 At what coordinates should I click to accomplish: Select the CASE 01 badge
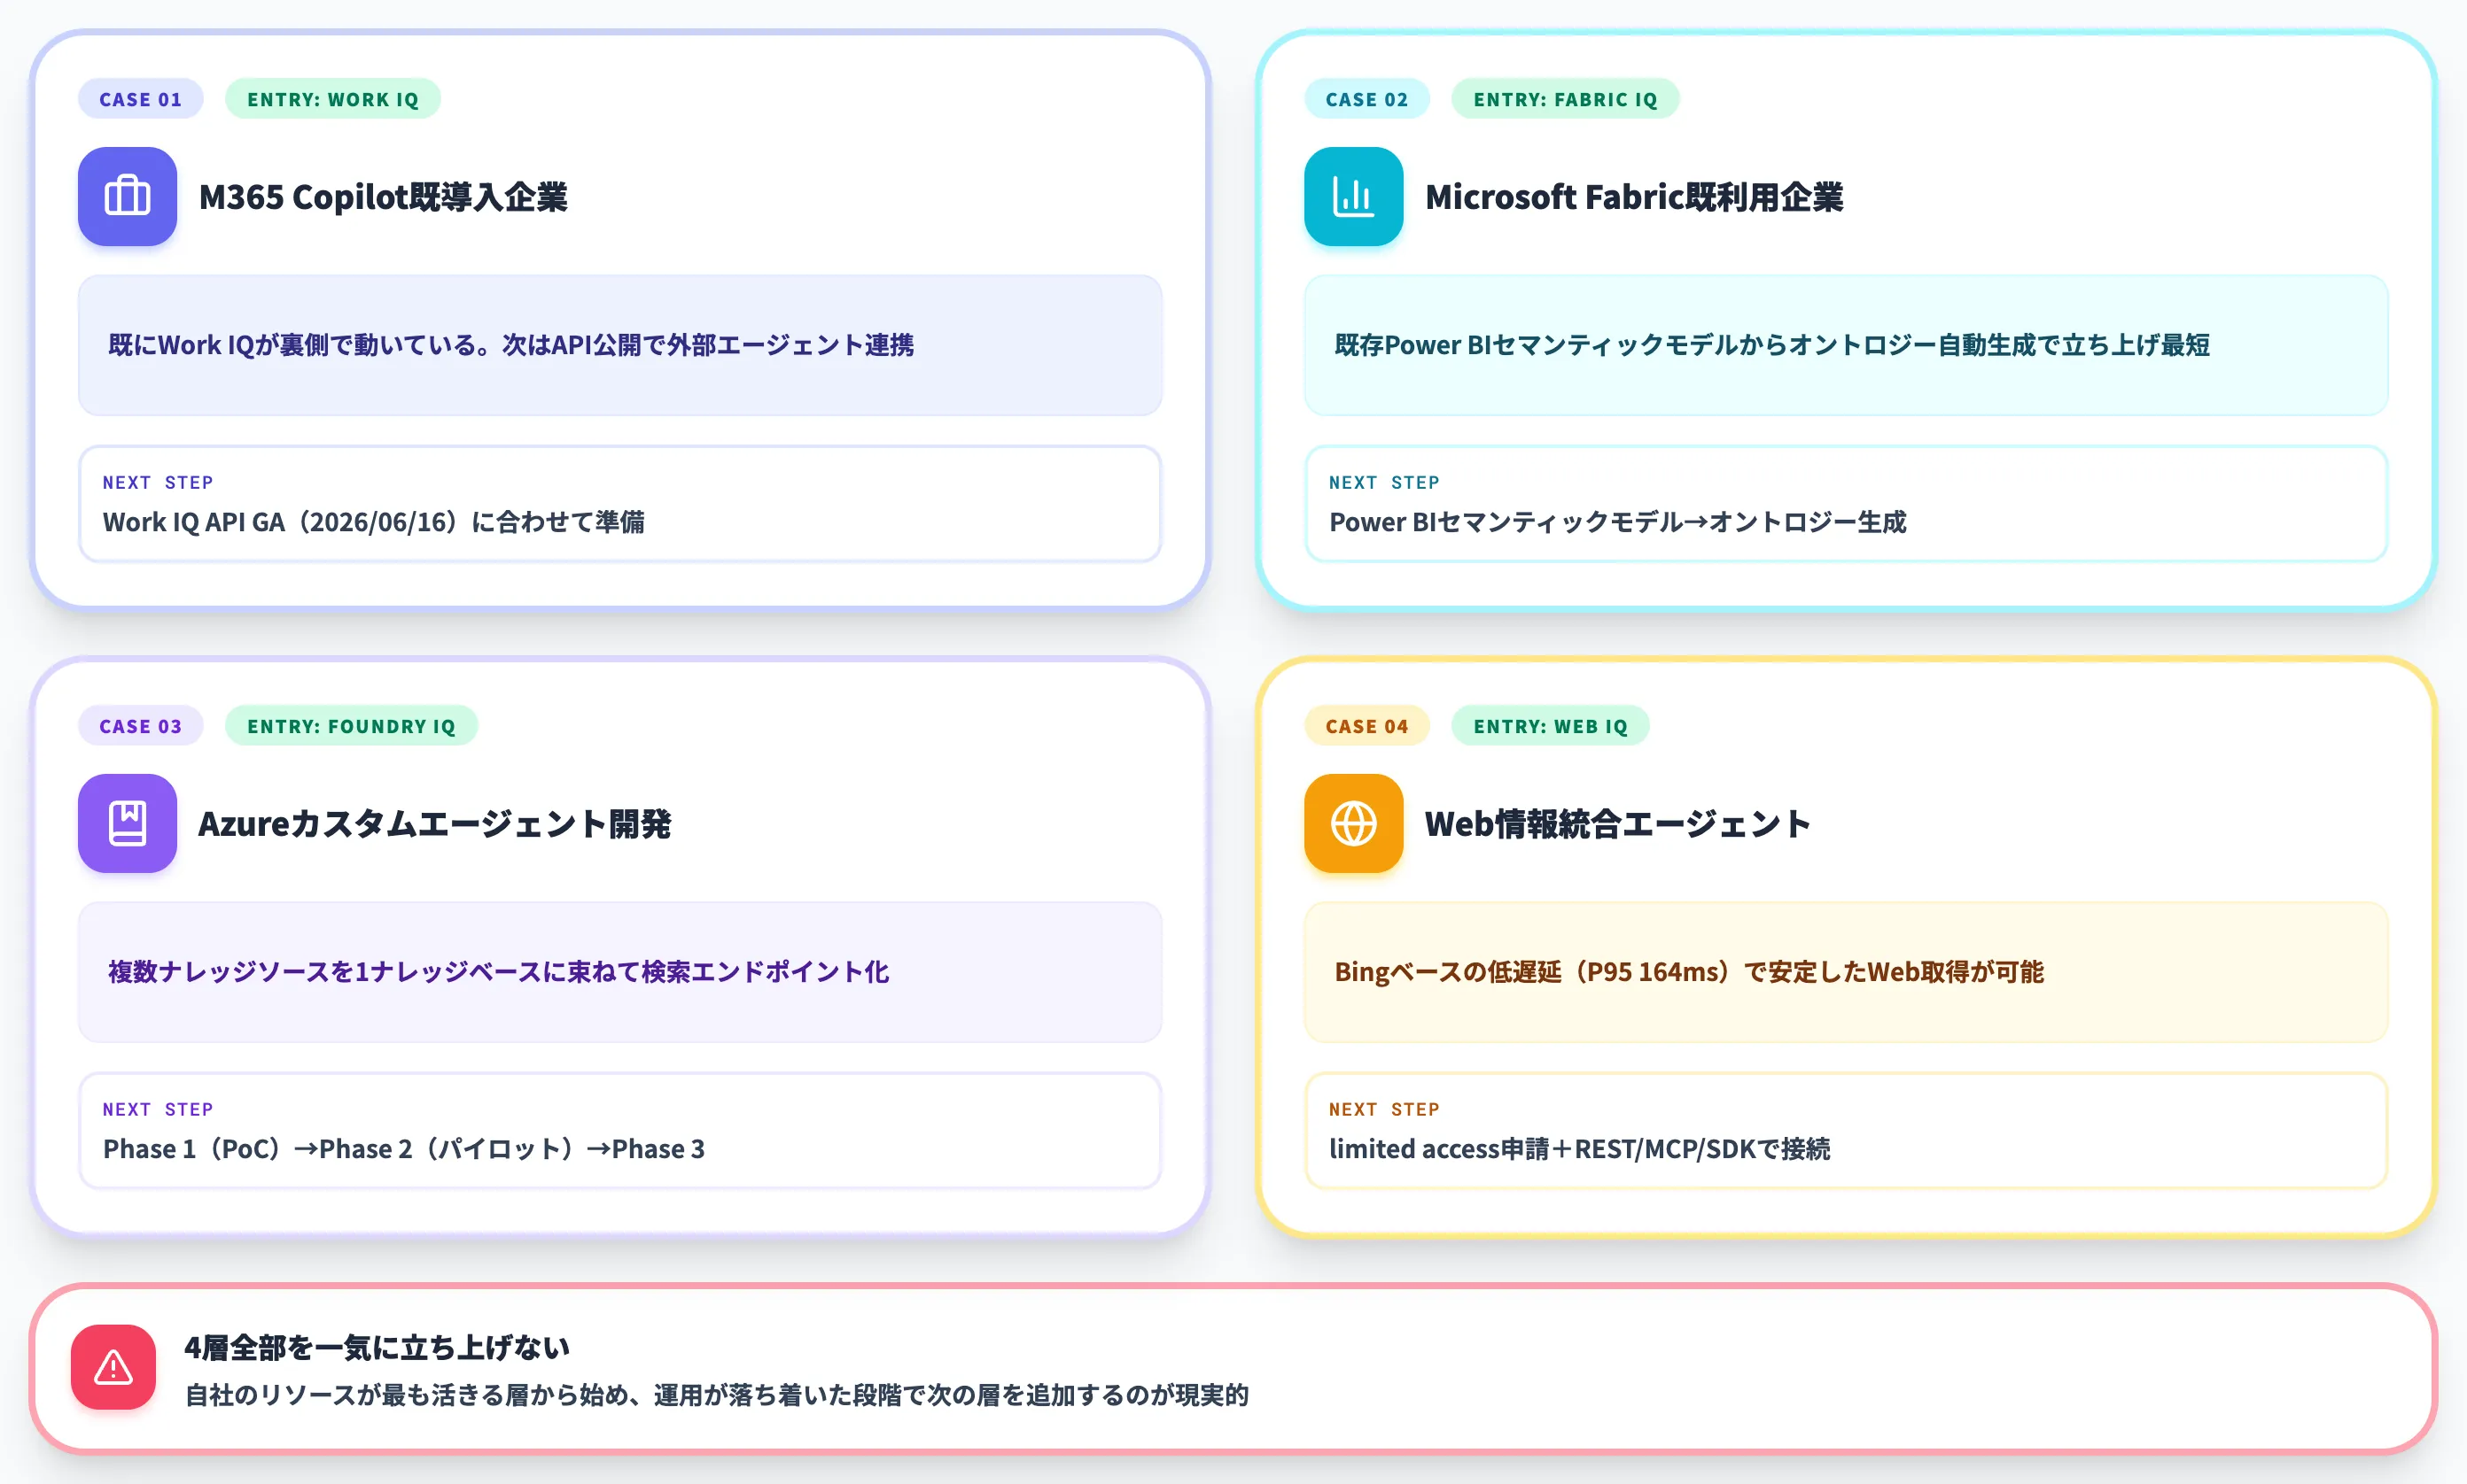pyautogui.click(x=140, y=99)
